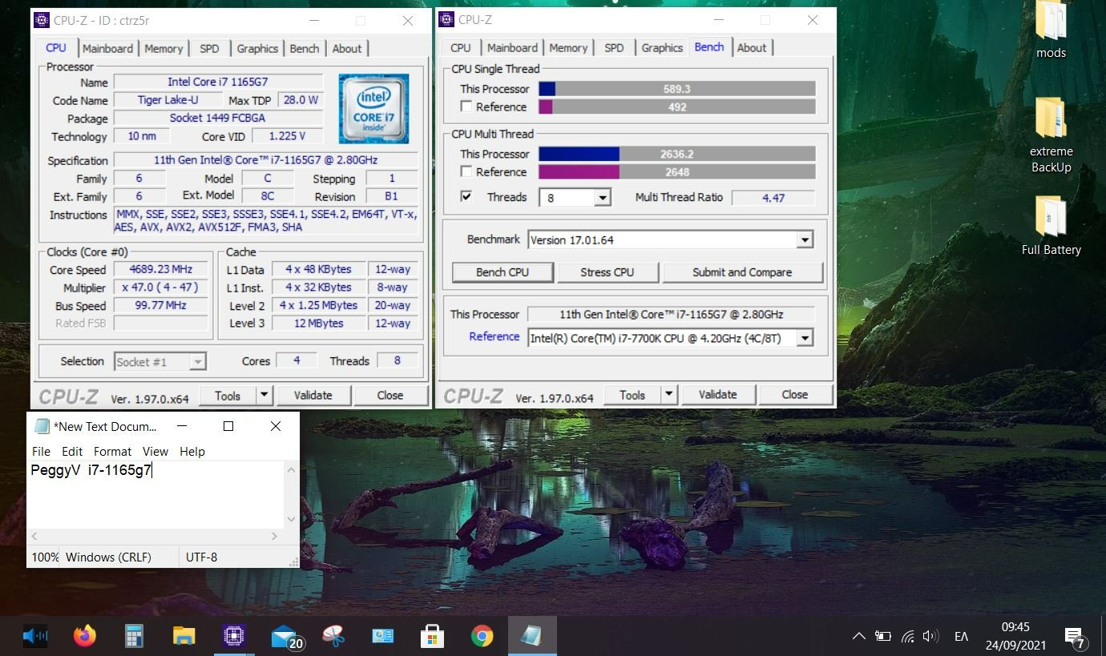This screenshot has height=656, width=1106.
Task: Open Notepad's View menu
Action: tap(155, 452)
